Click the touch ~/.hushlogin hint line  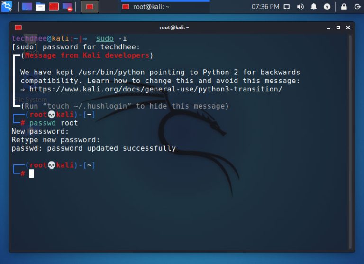125,106
